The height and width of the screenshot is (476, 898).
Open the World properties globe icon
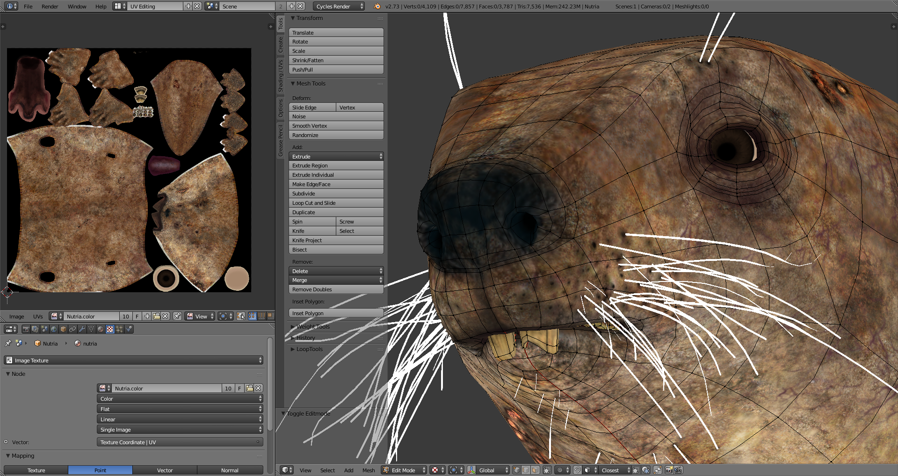pyautogui.click(x=54, y=329)
